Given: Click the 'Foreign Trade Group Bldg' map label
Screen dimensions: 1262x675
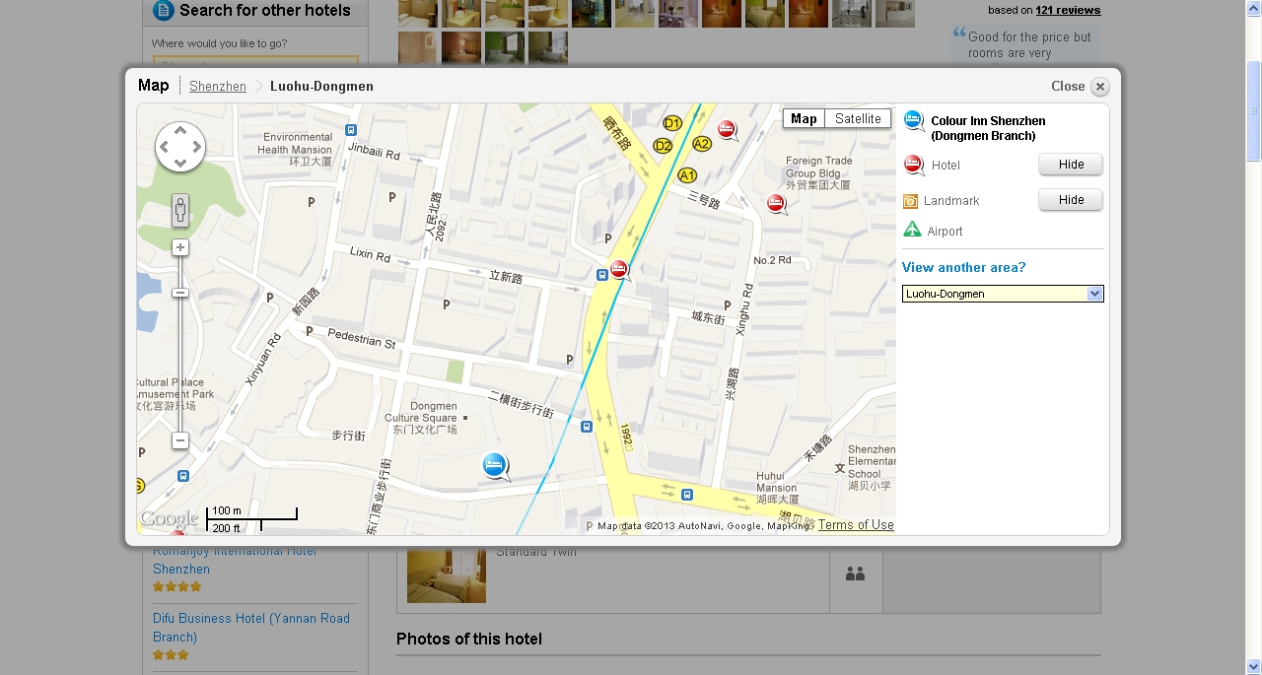Looking at the screenshot, I should pyautogui.click(x=818, y=172).
